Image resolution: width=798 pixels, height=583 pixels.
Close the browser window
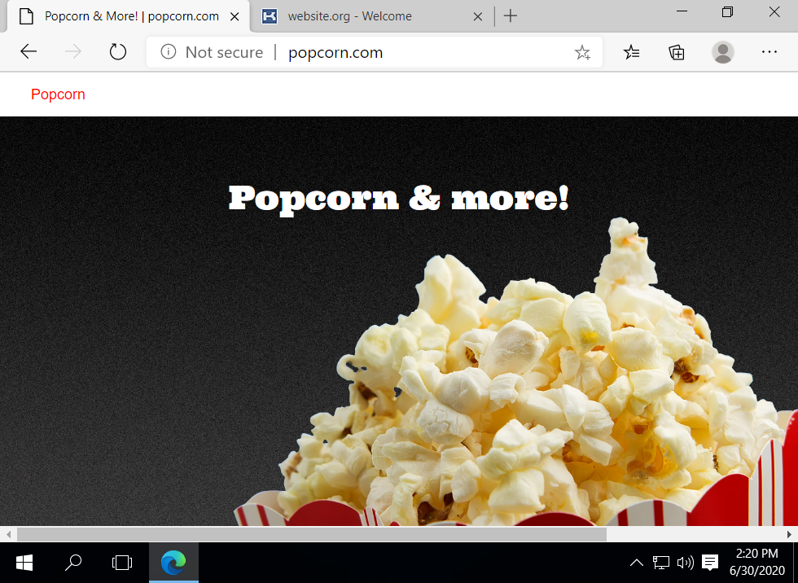tap(774, 11)
